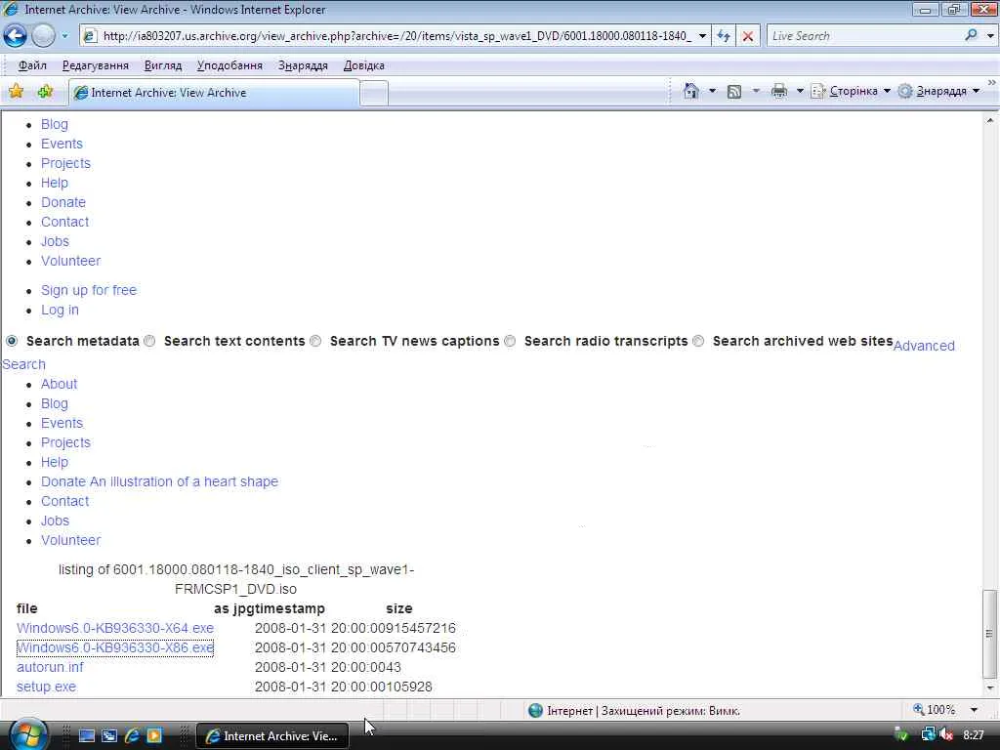This screenshot has height=750, width=1000.
Task: Open the Знаряддя menu in the menu bar
Action: [x=303, y=65]
